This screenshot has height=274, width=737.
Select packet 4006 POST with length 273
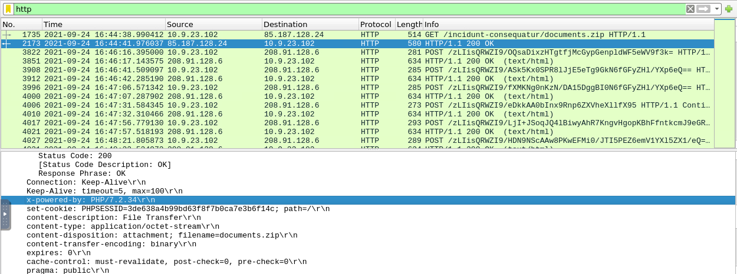pos(357,105)
